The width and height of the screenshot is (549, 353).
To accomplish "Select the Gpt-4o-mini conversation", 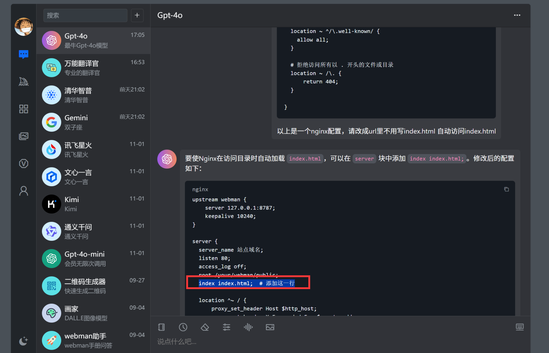I will click(93, 258).
